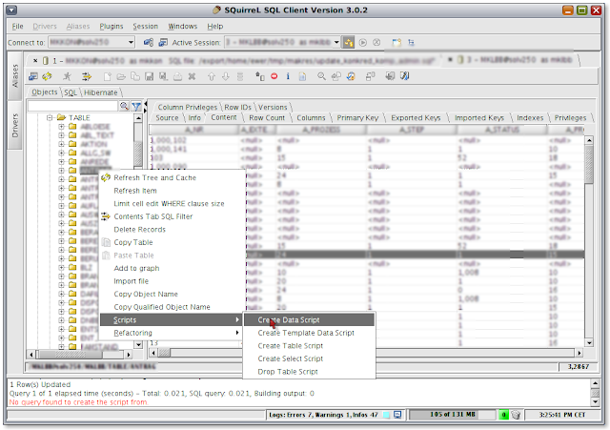Click the up arrow previous SQL icon
This screenshot has height=430, width=610.
click(x=212, y=76)
